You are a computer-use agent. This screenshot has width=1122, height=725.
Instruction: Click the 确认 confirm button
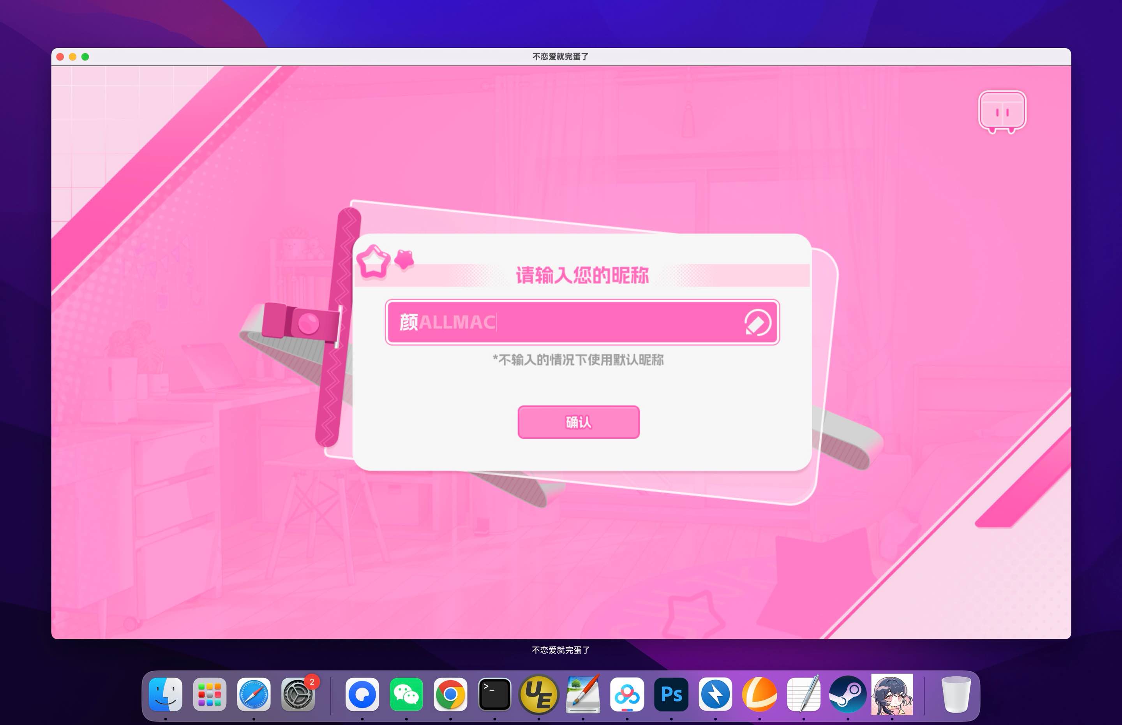pyautogui.click(x=579, y=422)
